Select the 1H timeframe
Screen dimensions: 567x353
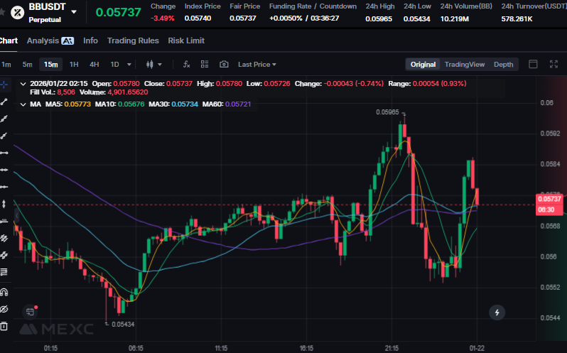(74, 65)
